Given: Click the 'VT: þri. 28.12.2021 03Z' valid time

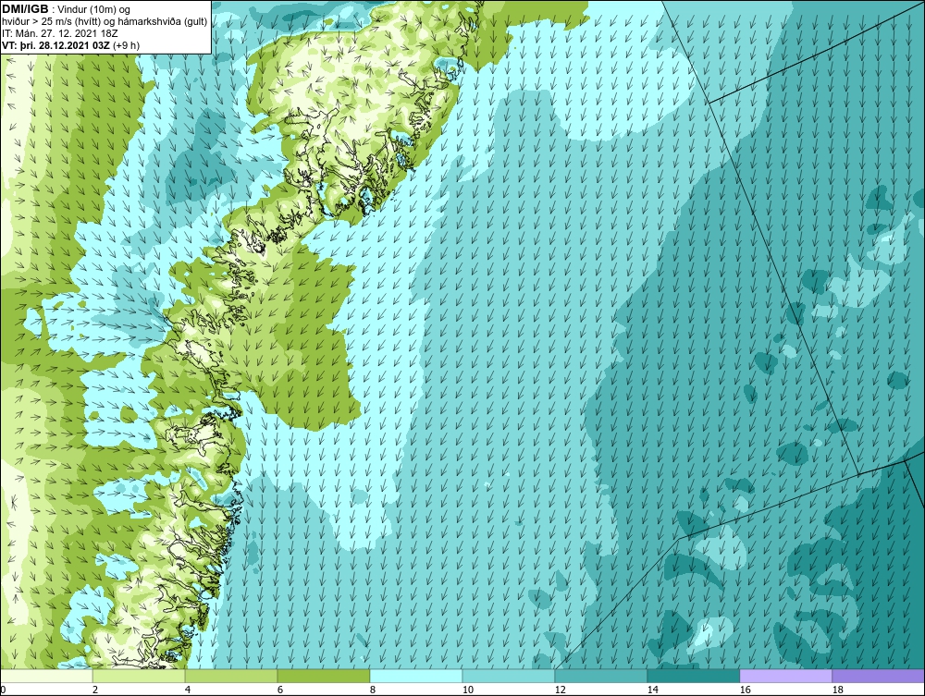Looking at the screenshot, I should coord(55,44).
